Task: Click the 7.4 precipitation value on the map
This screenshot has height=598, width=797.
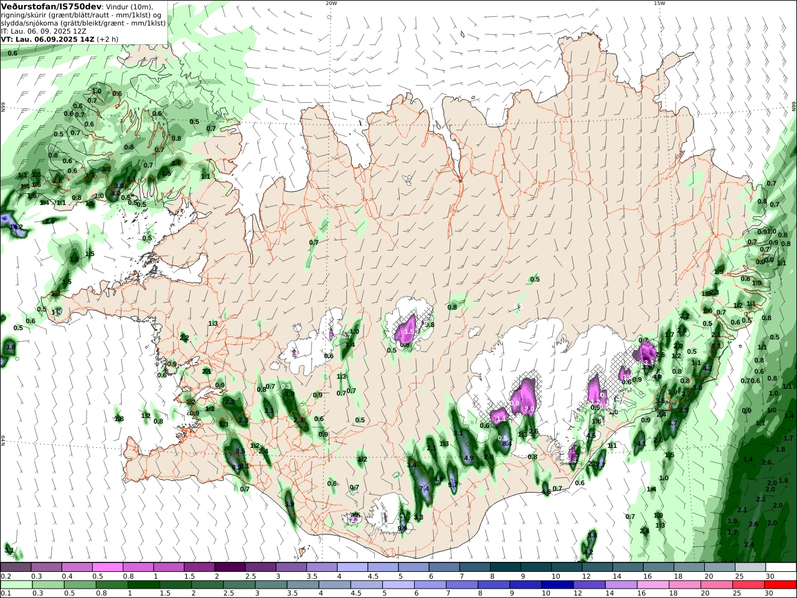Action: (x=425, y=488)
